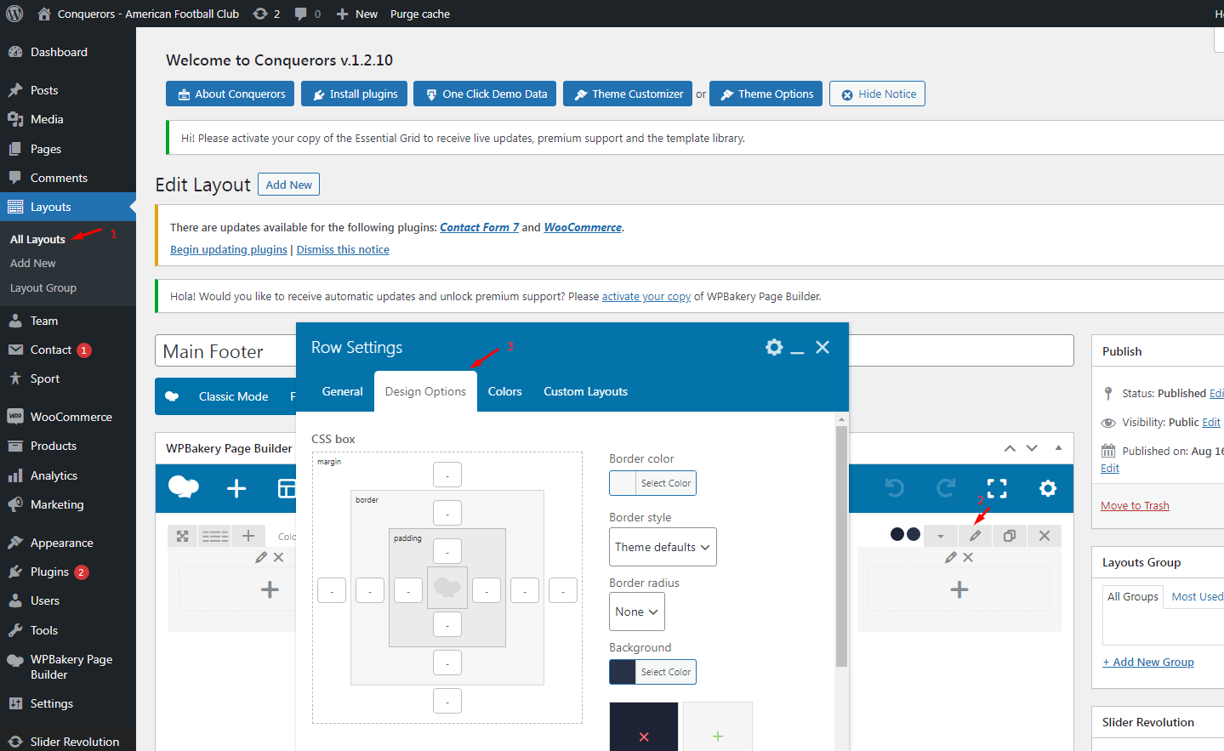Select Border color swatch
Screen dimensions: 1224x751
click(623, 483)
